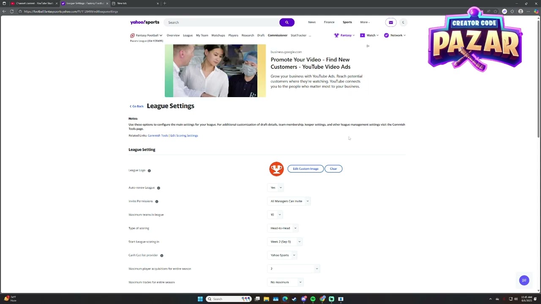Open the user profile avatar circle

403,22
